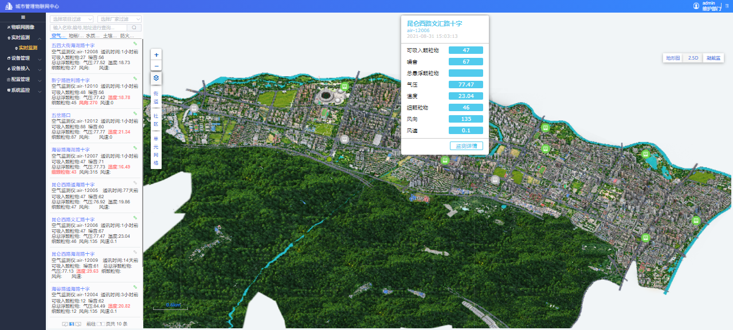This screenshot has height=330, width=733.
Task: Open the 选择项目过滤 dropdown
Action: 72,19
